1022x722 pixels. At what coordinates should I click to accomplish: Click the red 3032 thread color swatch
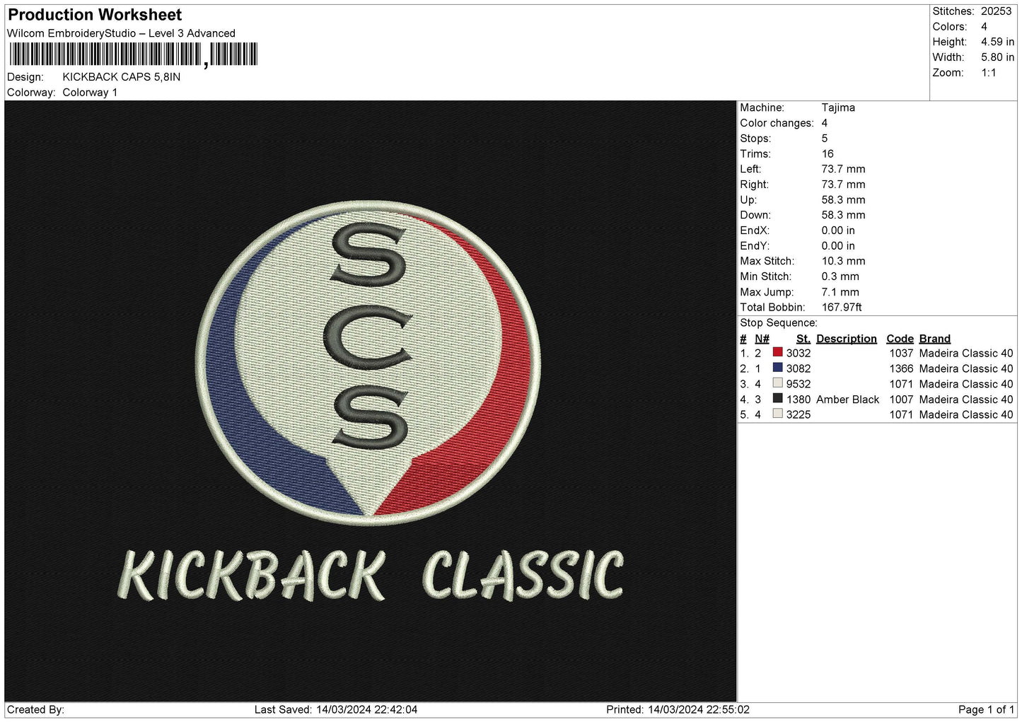pyautogui.click(x=778, y=352)
